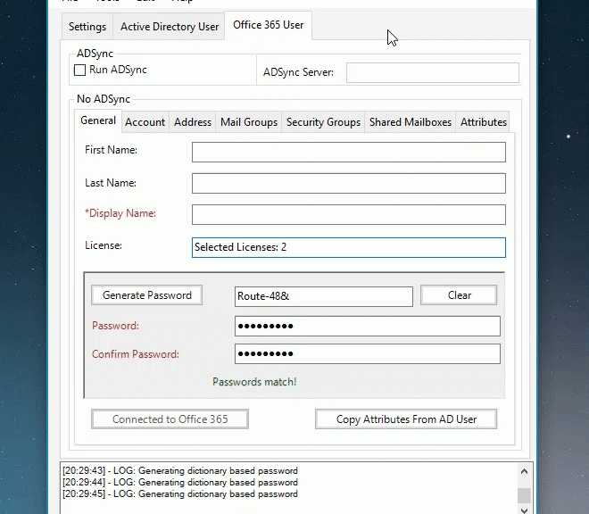
Task: Switch to Mail Groups tab
Action: click(x=249, y=122)
